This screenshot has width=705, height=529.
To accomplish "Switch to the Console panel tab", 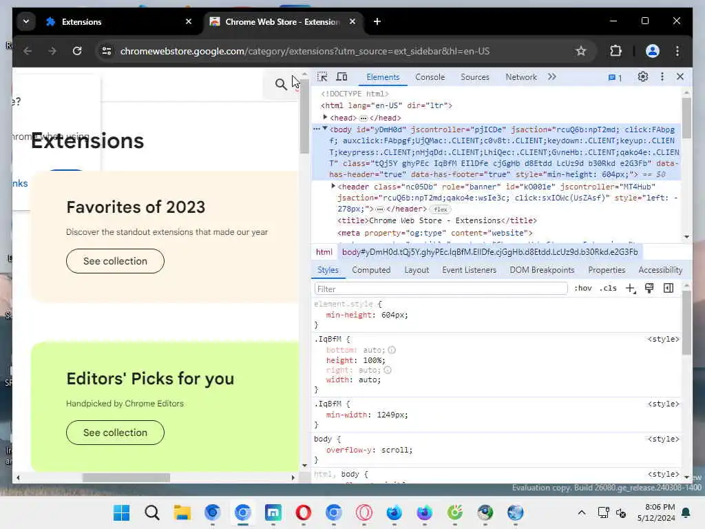I will click(430, 77).
